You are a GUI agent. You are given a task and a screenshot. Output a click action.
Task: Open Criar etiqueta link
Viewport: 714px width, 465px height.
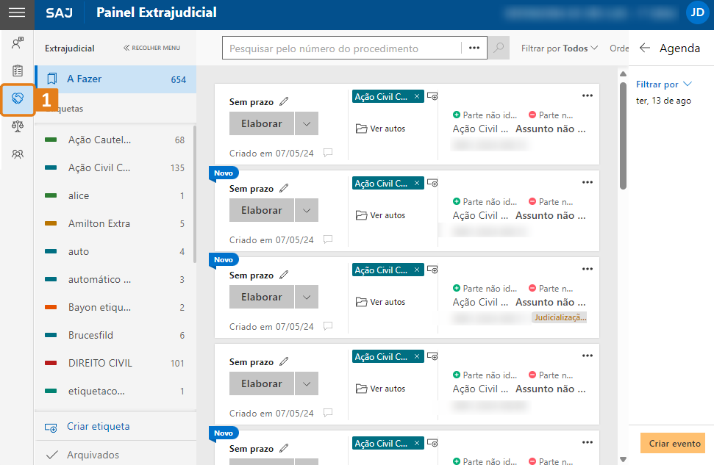coord(99,426)
